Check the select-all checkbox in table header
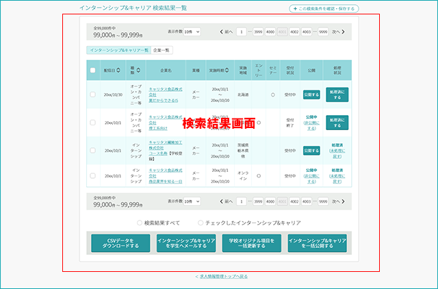Viewport: 438px width, 289px height. pyautogui.click(x=93, y=70)
